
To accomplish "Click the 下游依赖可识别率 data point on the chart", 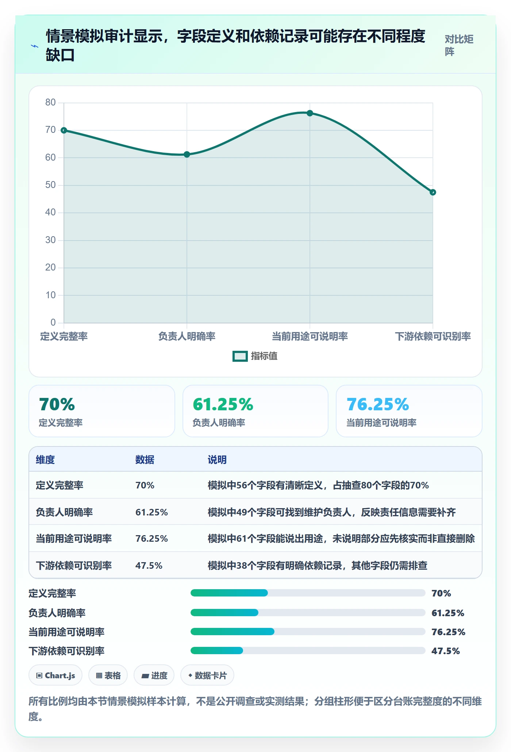I will point(433,192).
